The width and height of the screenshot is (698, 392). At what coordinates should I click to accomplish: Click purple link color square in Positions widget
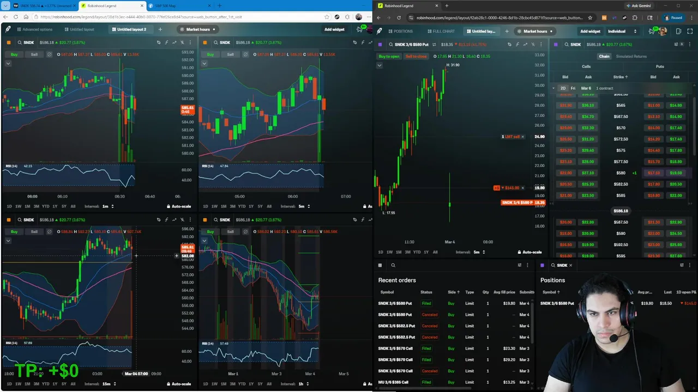pyautogui.click(x=542, y=265)
